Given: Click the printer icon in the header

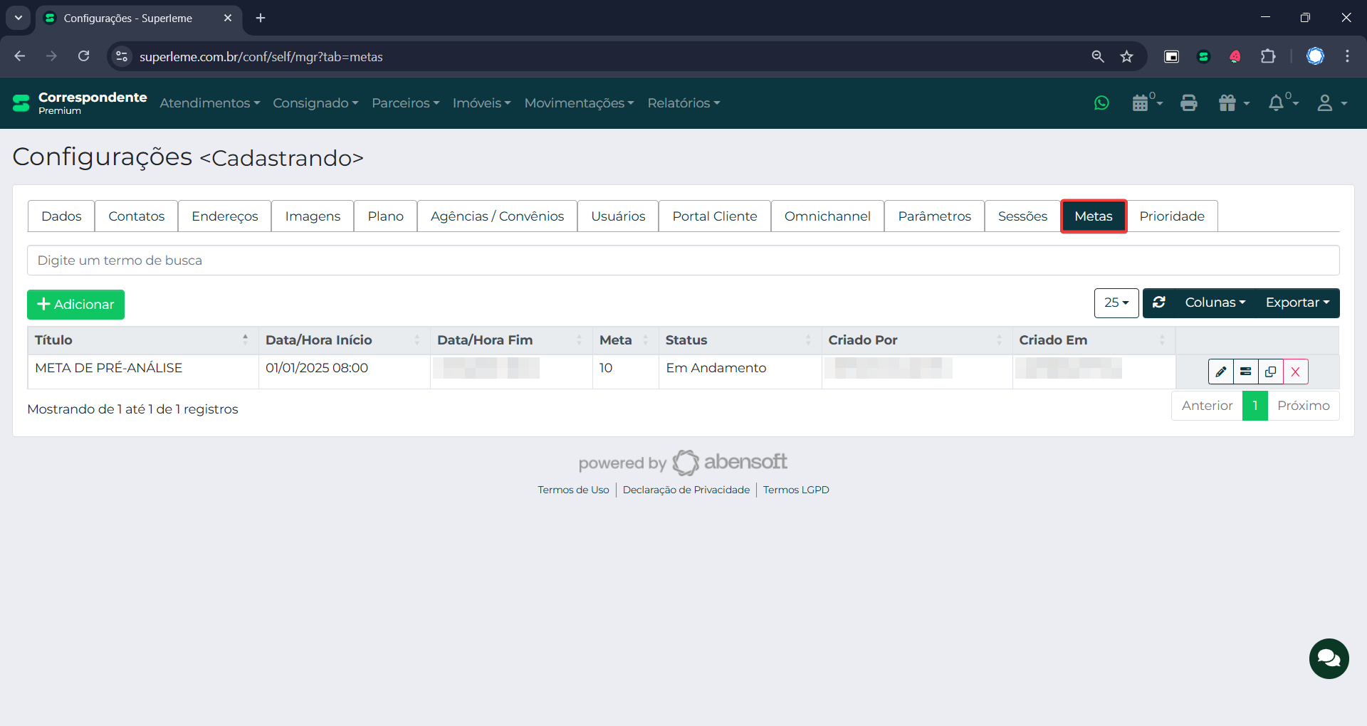Looking at the screenshot, I should pos(1188,103).
